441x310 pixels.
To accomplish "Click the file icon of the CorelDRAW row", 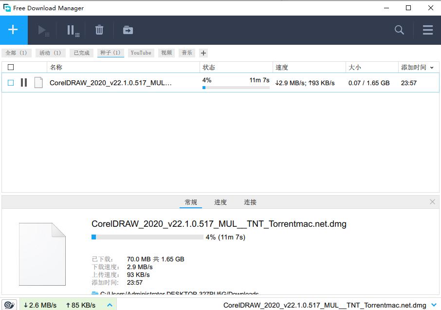I will click(x=38, y=83).
